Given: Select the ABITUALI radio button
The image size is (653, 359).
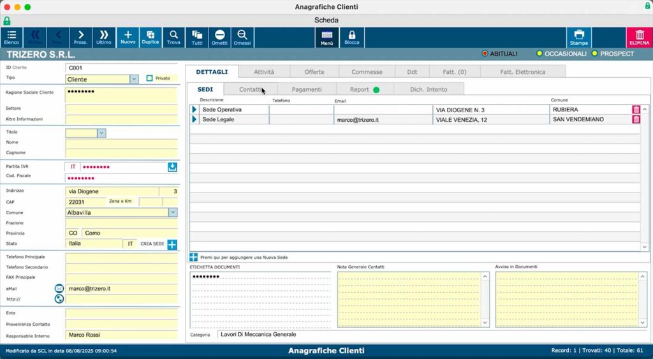Looking at the screenshot, I should tap(485, 54).
